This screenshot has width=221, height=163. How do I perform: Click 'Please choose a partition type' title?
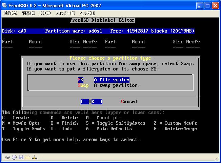(x=110, y=58)
